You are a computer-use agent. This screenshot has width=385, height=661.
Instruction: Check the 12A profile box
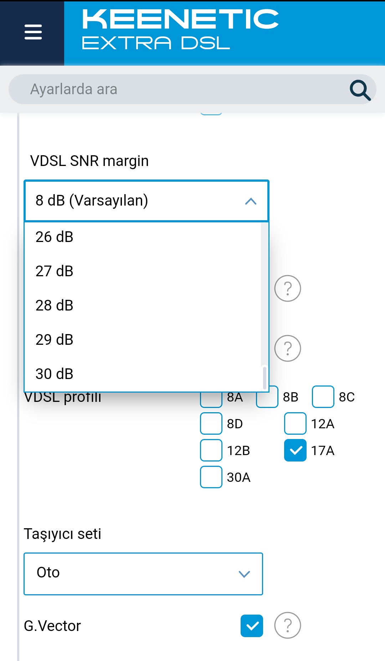pos(295,423)
